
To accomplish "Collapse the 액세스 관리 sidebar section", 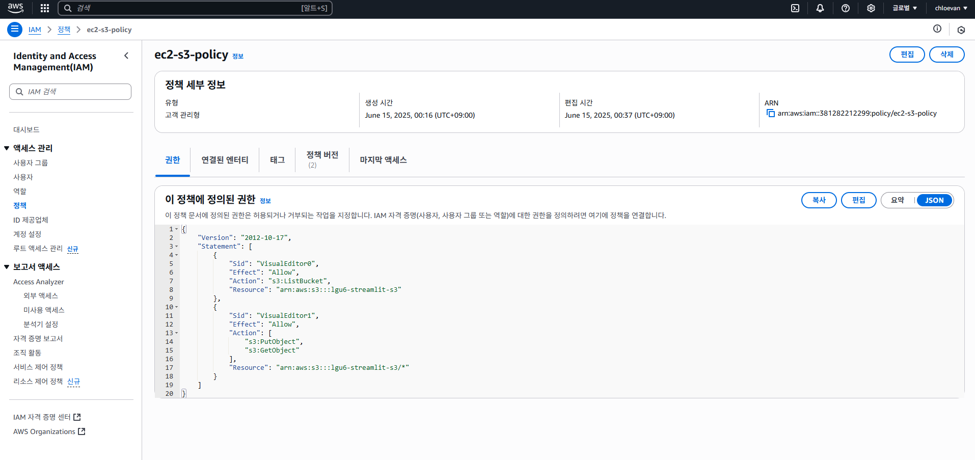I will [x=7, y=148].
